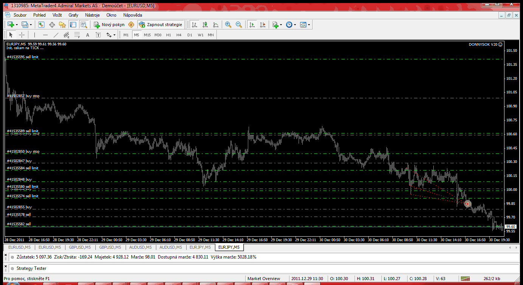The image size is (523, 285).
Task: Enable the chart shift toggle
Action: pos(263,25)
